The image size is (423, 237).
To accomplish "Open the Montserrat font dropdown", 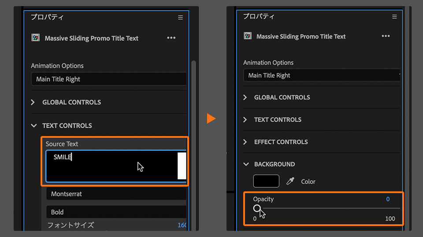I will 116,194.
